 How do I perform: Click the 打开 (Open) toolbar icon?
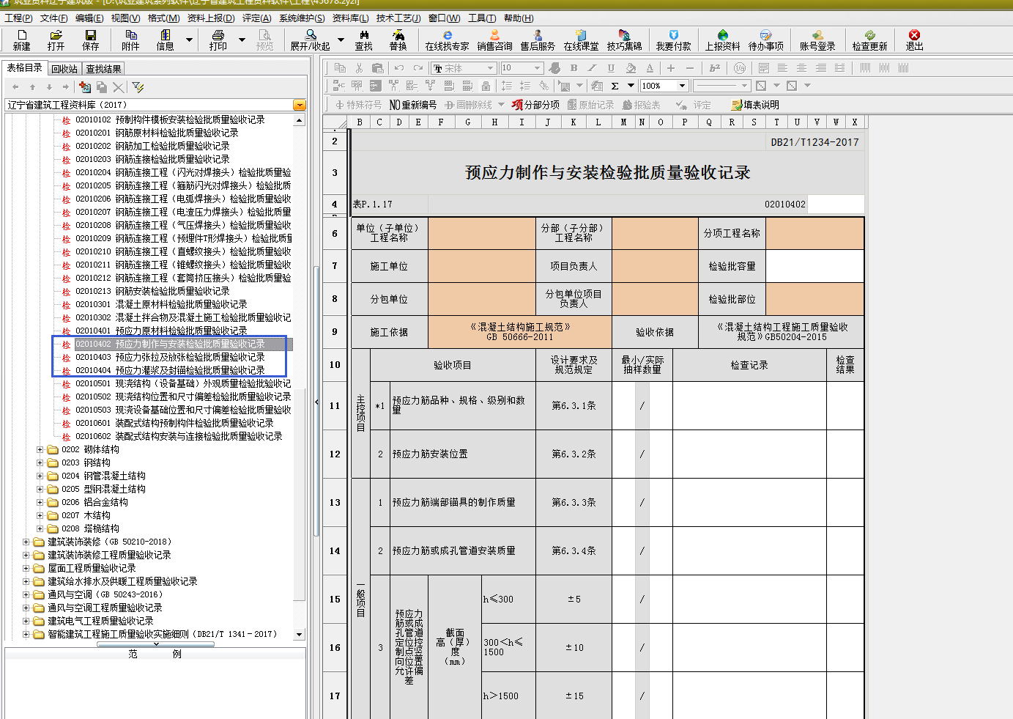[x=56, y=40]
